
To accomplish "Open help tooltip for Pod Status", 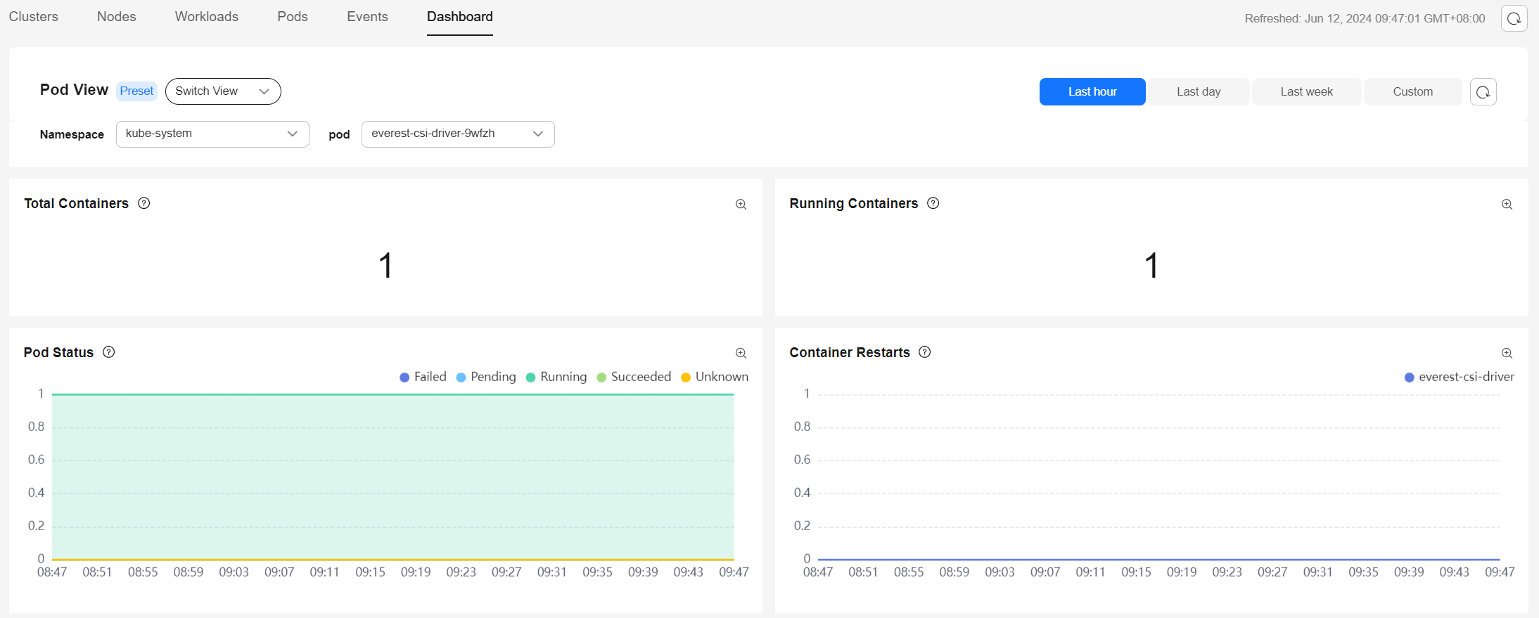I will tap(109, 352).
